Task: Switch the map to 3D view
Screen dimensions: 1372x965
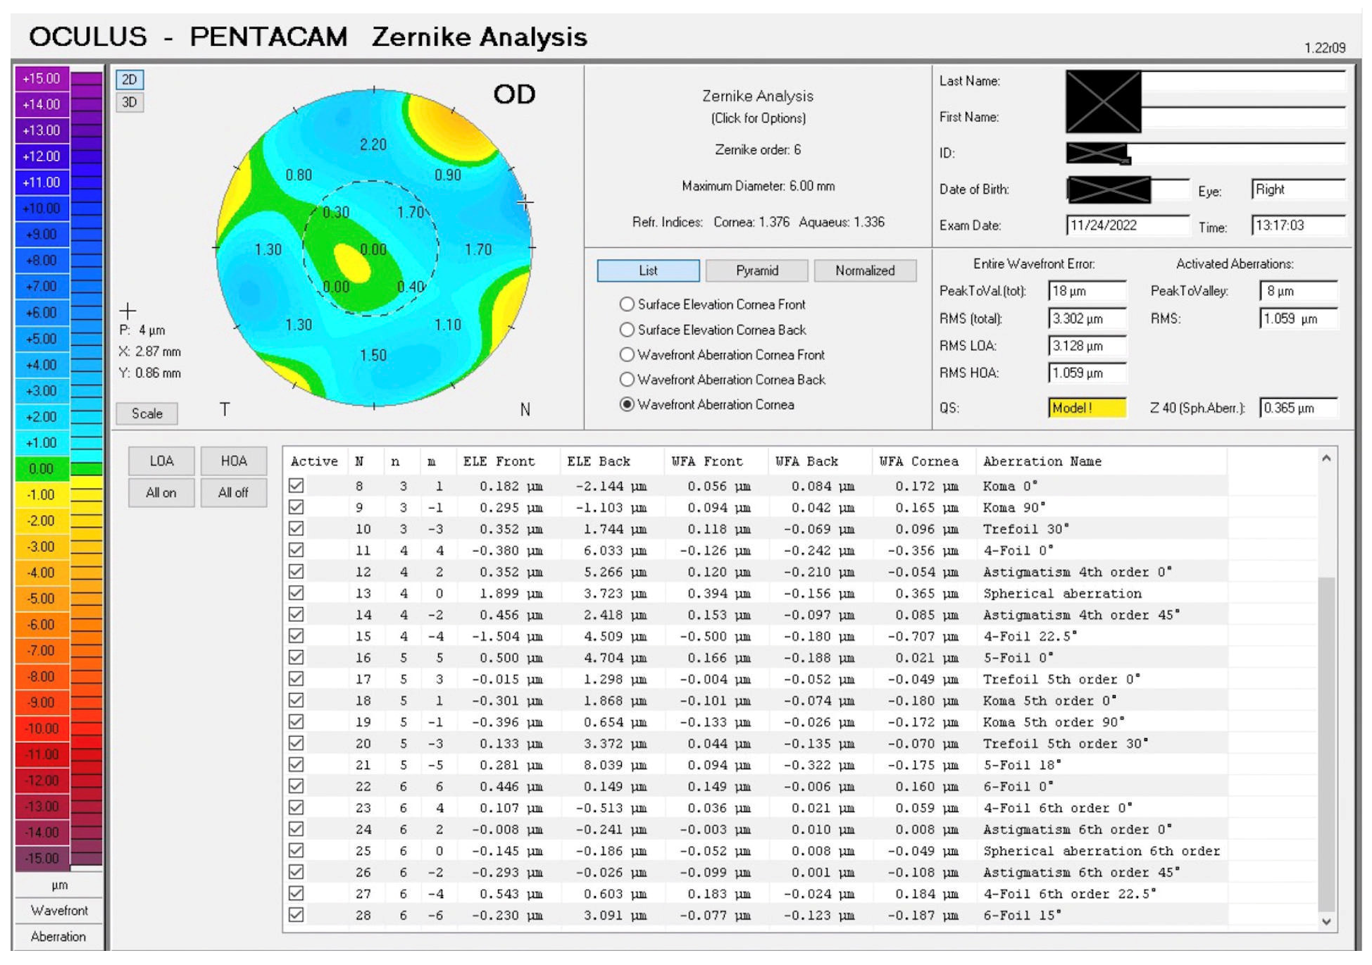Action: (129, 103)
